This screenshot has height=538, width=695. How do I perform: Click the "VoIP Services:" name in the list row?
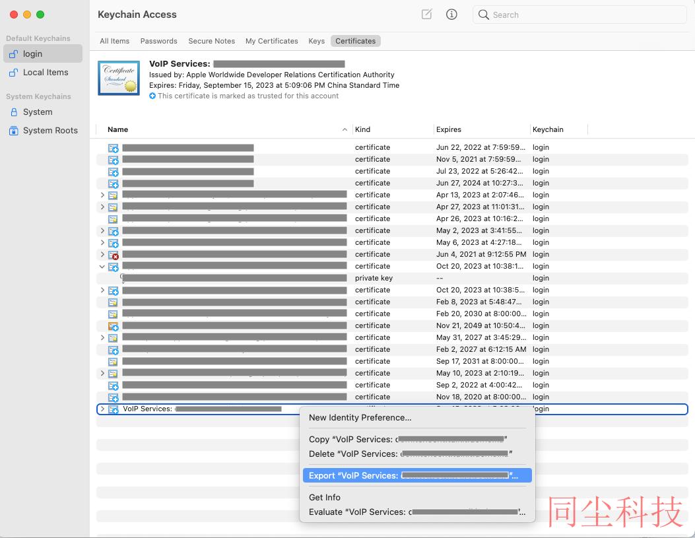click(x=148, y=409)
